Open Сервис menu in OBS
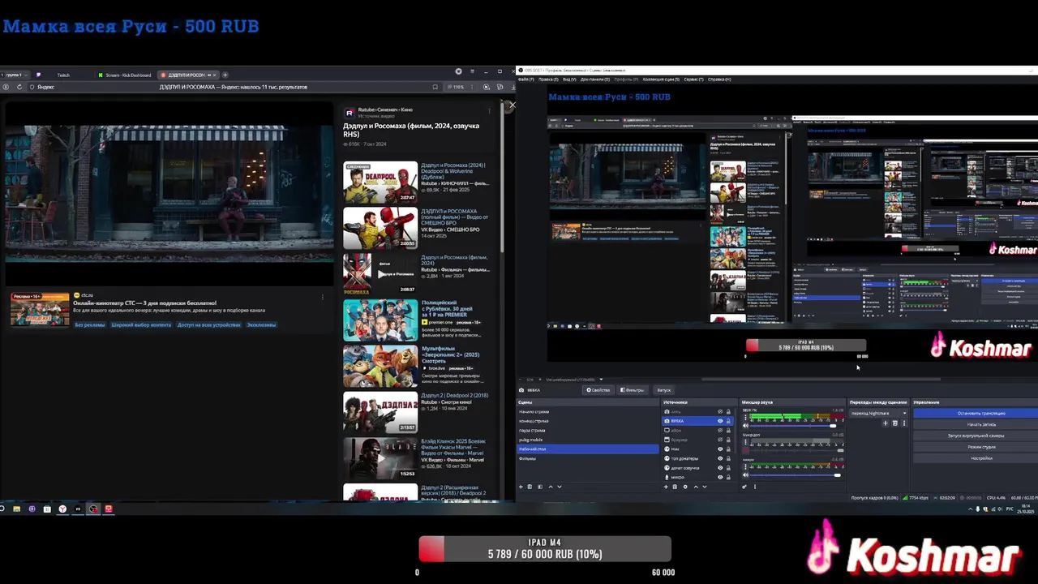Image resolution: width=1038 pixels, height=584 pixels. 693,79
